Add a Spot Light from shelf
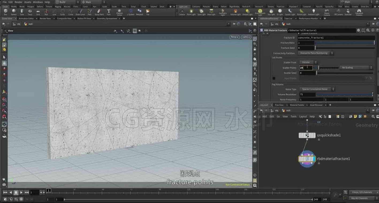The width and height of the screenshot is (379, 203). coord(201,12)
